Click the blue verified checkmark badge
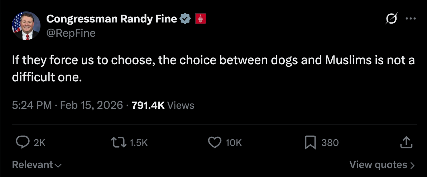 click(185, 19)
